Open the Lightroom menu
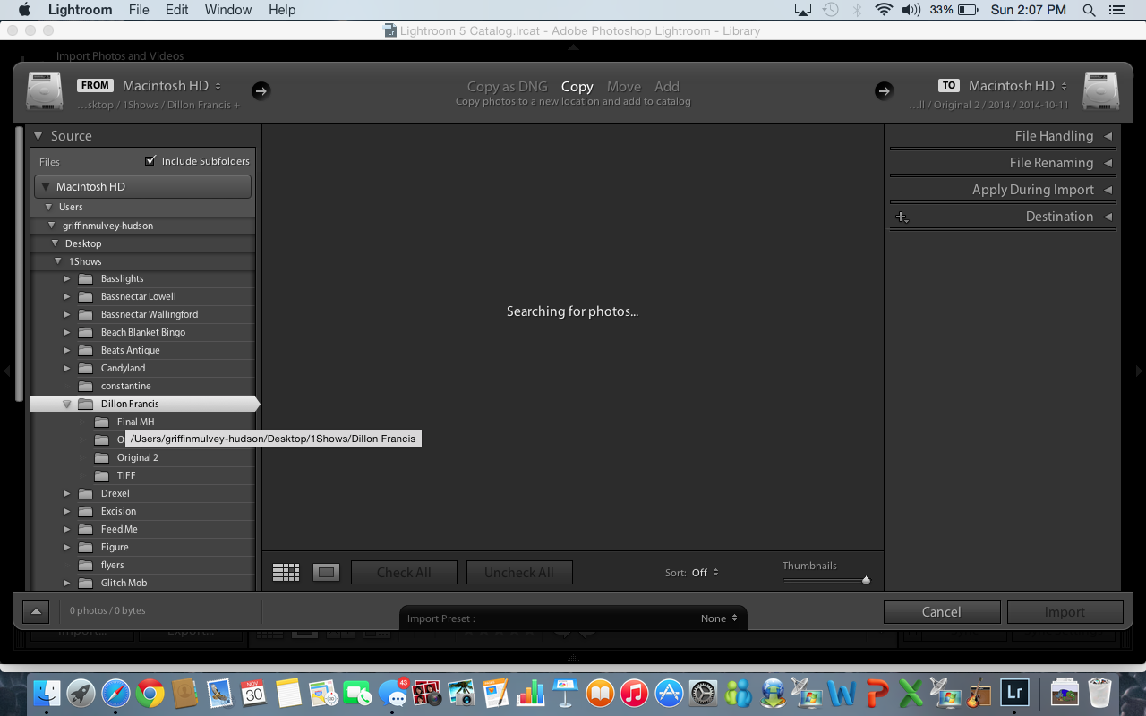The width and height of the screenshot is (1146, 716). pyautogui.click(x=80, y=10)
